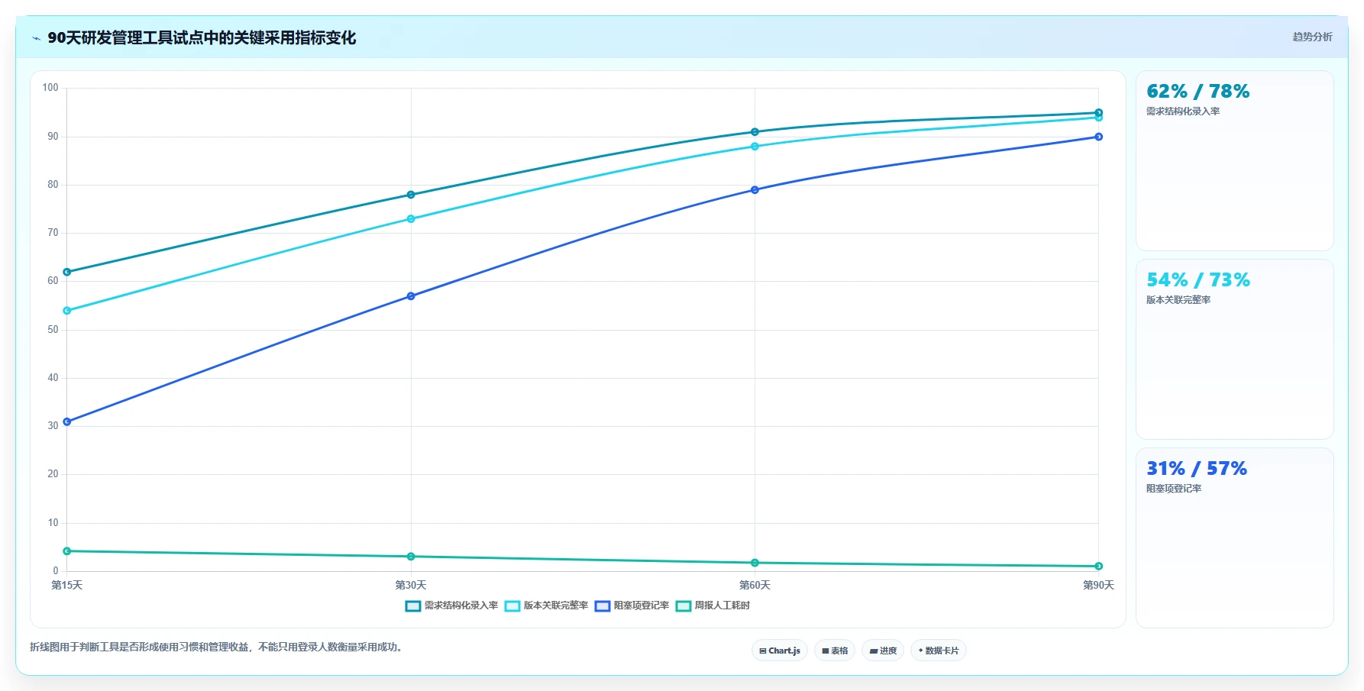The height and width of the screenshot is (691, 1364).
Task: Open the 数据卡片 tag pill
Action: 939,651
